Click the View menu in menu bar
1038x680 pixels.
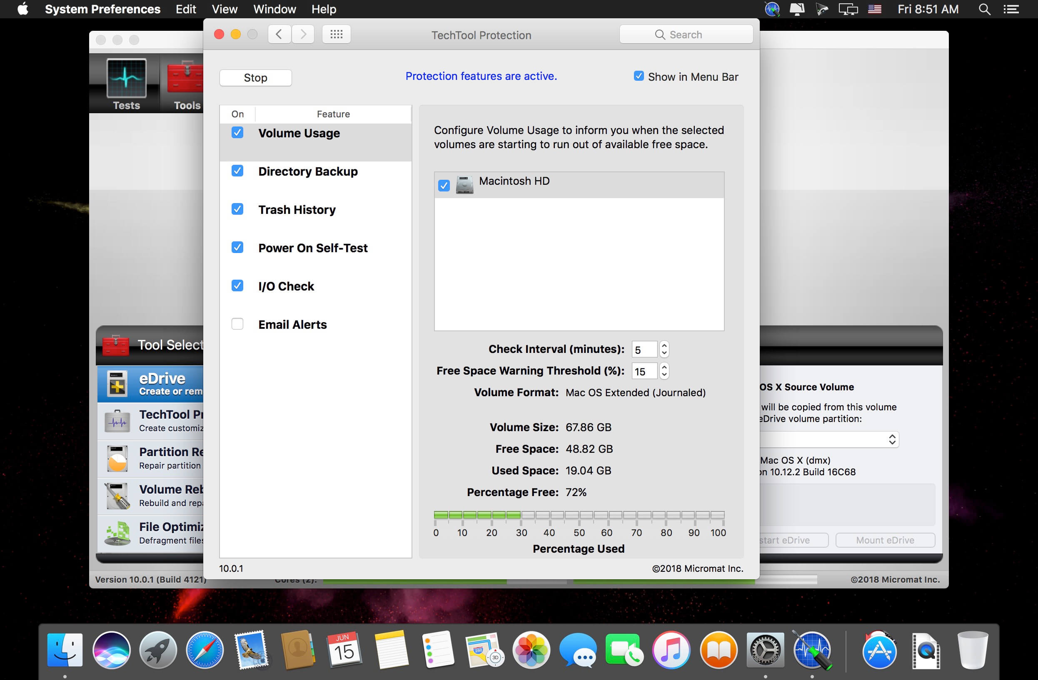[224, 8]
